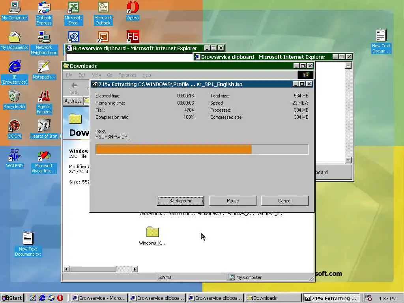This screenshot has height=303, width=404.
Task: Open Notepad++ desktop shortcut
Action: [x=44, y=69]
